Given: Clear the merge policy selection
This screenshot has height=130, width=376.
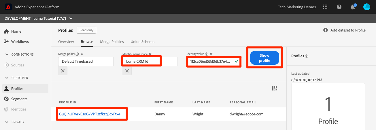Looking at the screenshot, I should pos(63,71).
